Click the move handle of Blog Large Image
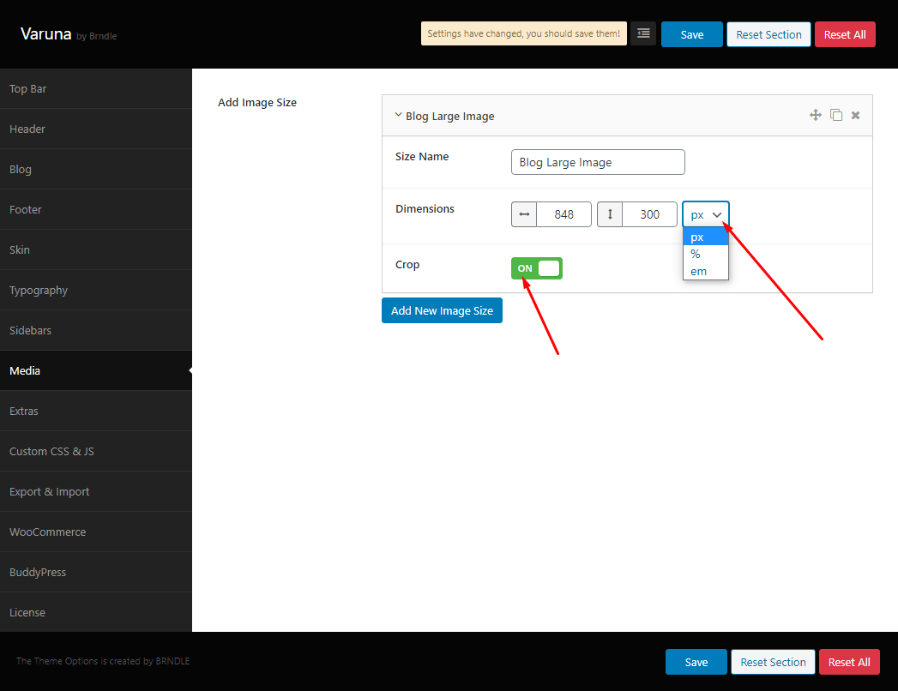Viewport: 898px width, 691px height. (x=816, y=115)
